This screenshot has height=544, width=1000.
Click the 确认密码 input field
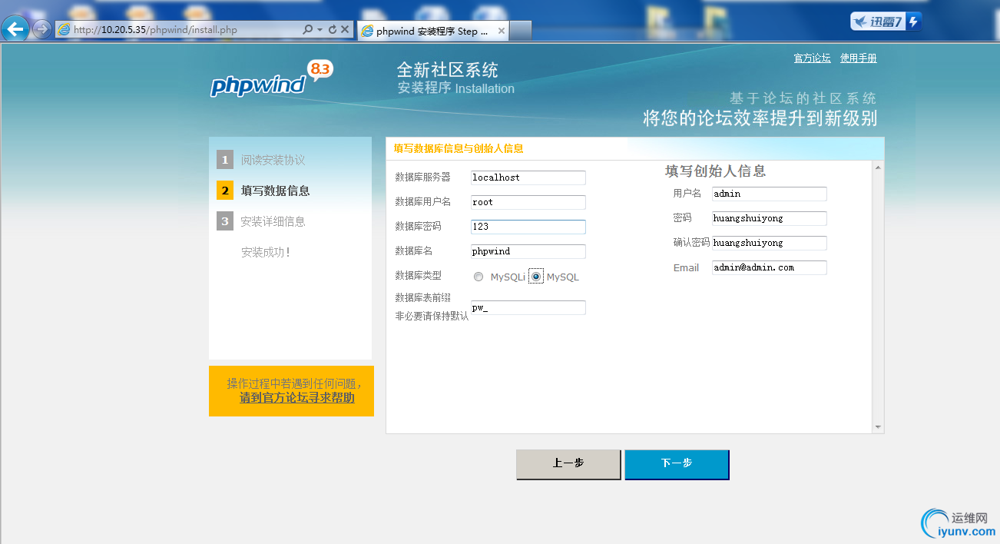tap(770, 243)
